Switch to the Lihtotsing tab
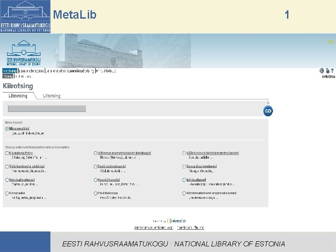The height and width of the screenshot is (252, 336). tap(18, 96)
